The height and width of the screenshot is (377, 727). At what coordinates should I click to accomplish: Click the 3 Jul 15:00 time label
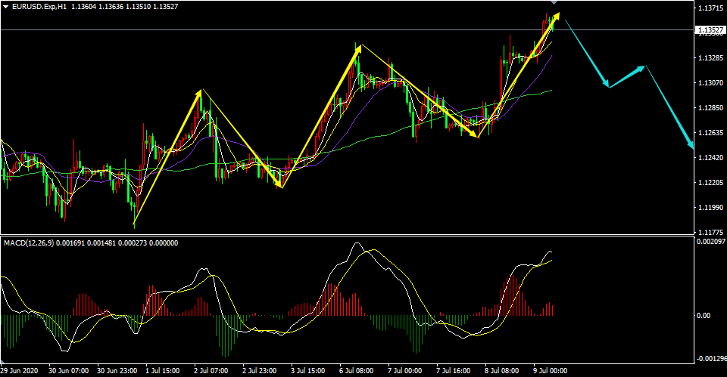(307, 370)
